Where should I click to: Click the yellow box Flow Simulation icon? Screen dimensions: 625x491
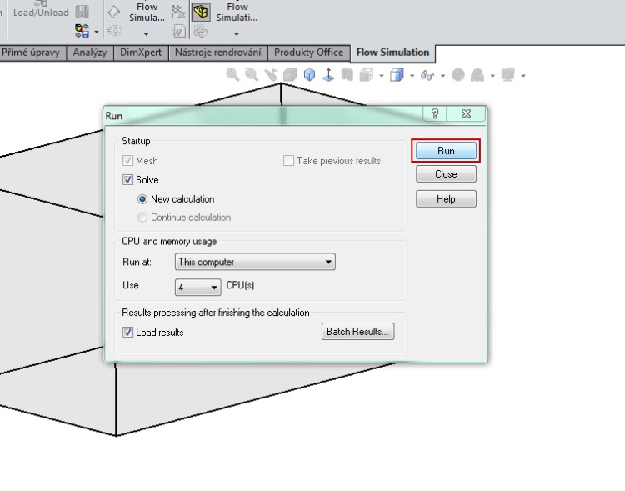[201, 12]
